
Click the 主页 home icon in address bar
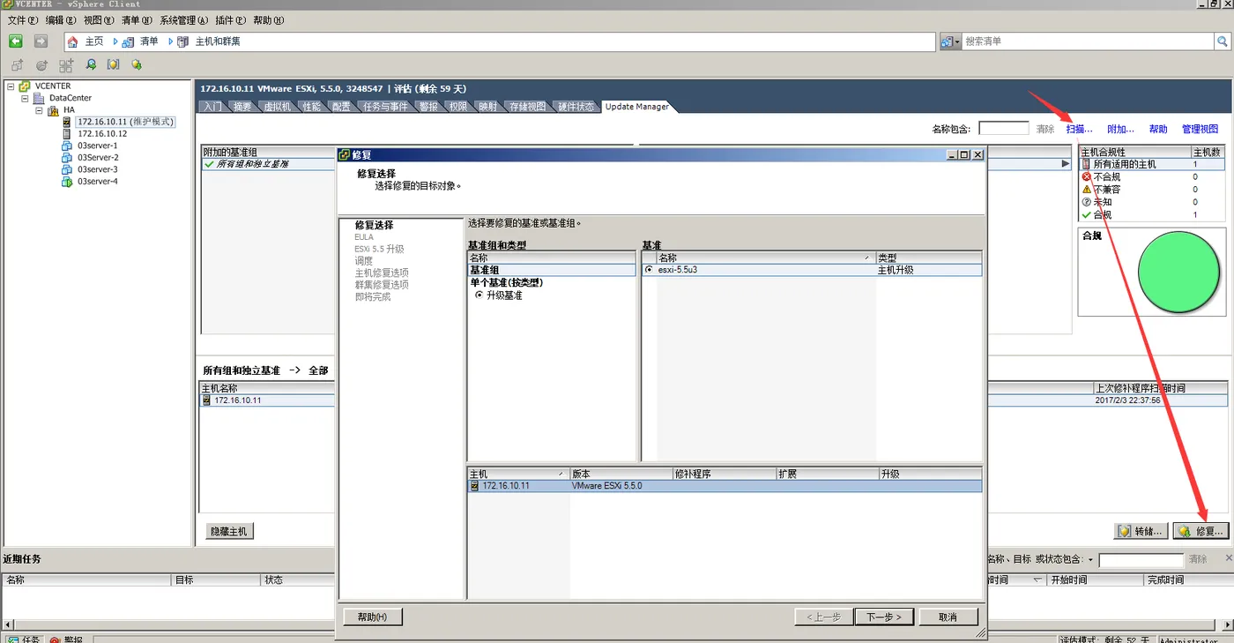click(x=73, y=41)
